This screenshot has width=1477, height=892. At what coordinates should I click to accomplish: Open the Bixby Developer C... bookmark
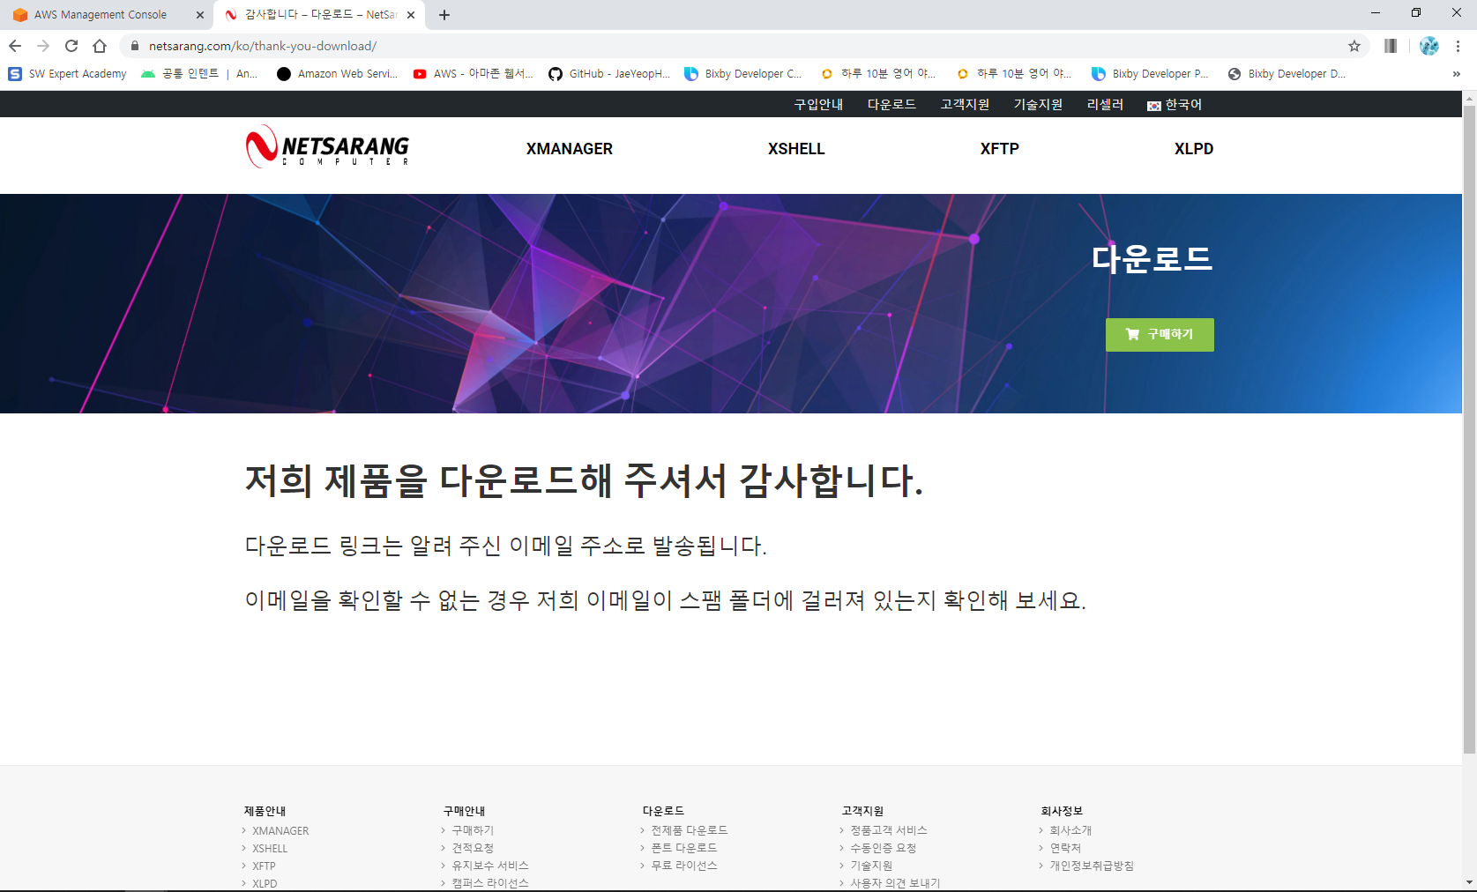[743, 74]
